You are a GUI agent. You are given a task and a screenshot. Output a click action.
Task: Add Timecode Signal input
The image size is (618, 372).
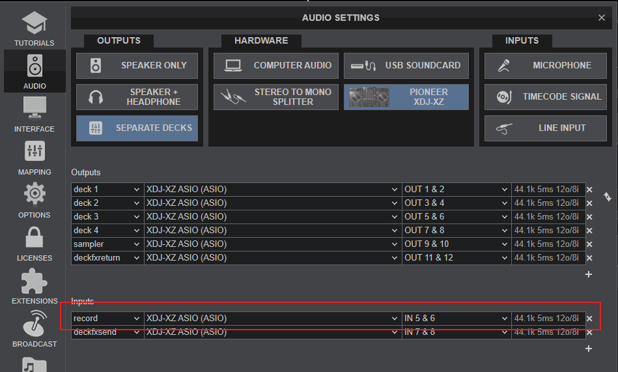point(546,96)
